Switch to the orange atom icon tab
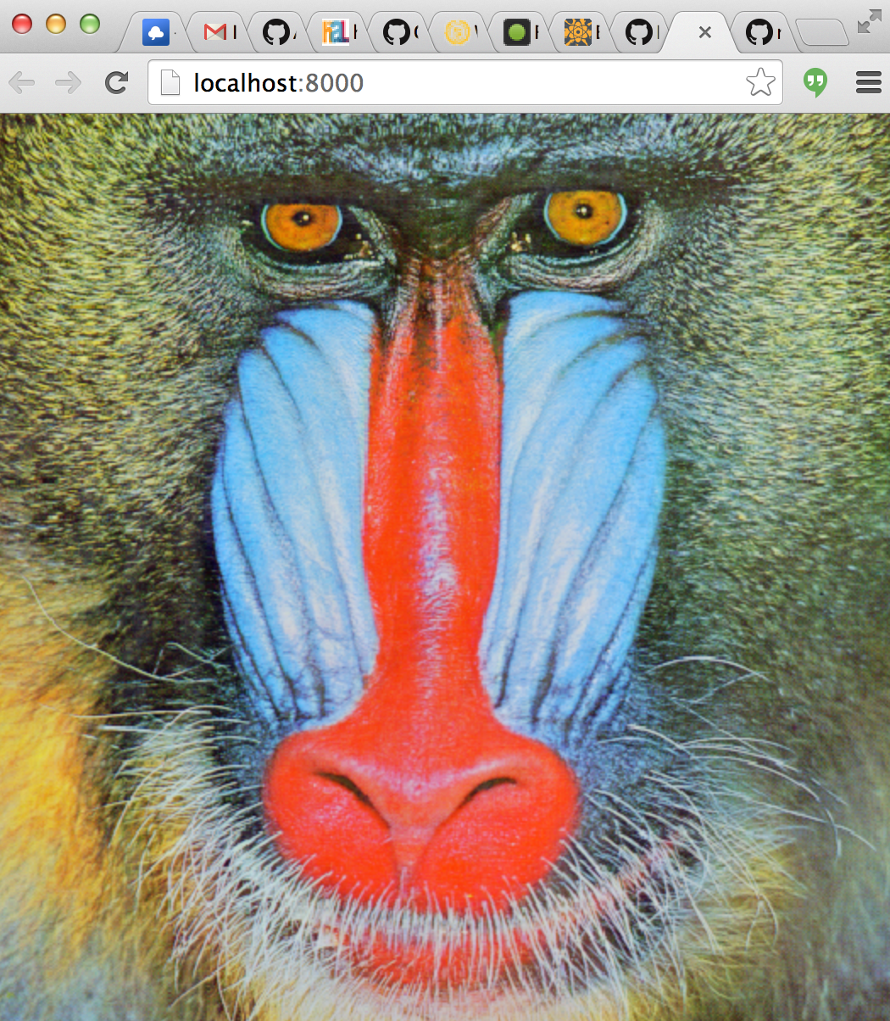The width and height of the screenshot is (890, 1021). point(577,33)
